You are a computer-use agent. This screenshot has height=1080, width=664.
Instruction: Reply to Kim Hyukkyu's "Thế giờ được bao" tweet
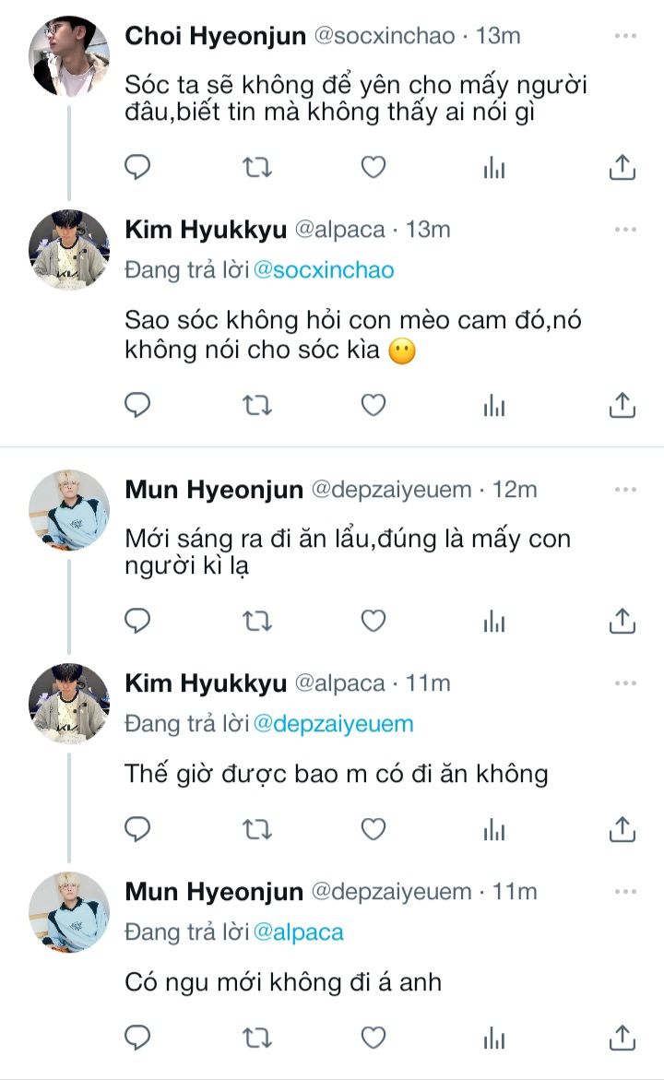137,829
